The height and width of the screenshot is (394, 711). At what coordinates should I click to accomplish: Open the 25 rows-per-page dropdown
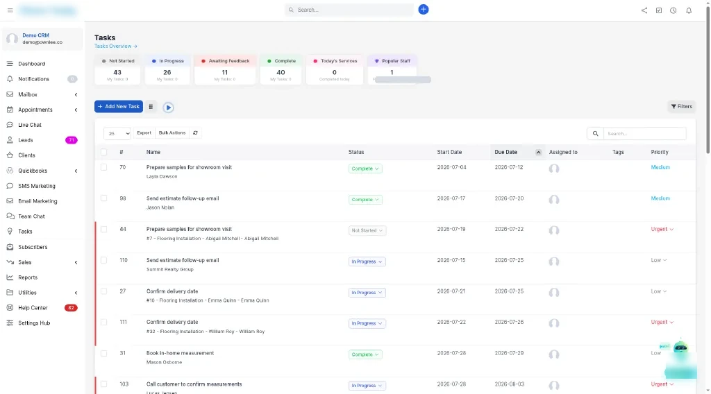pos(117,133)
